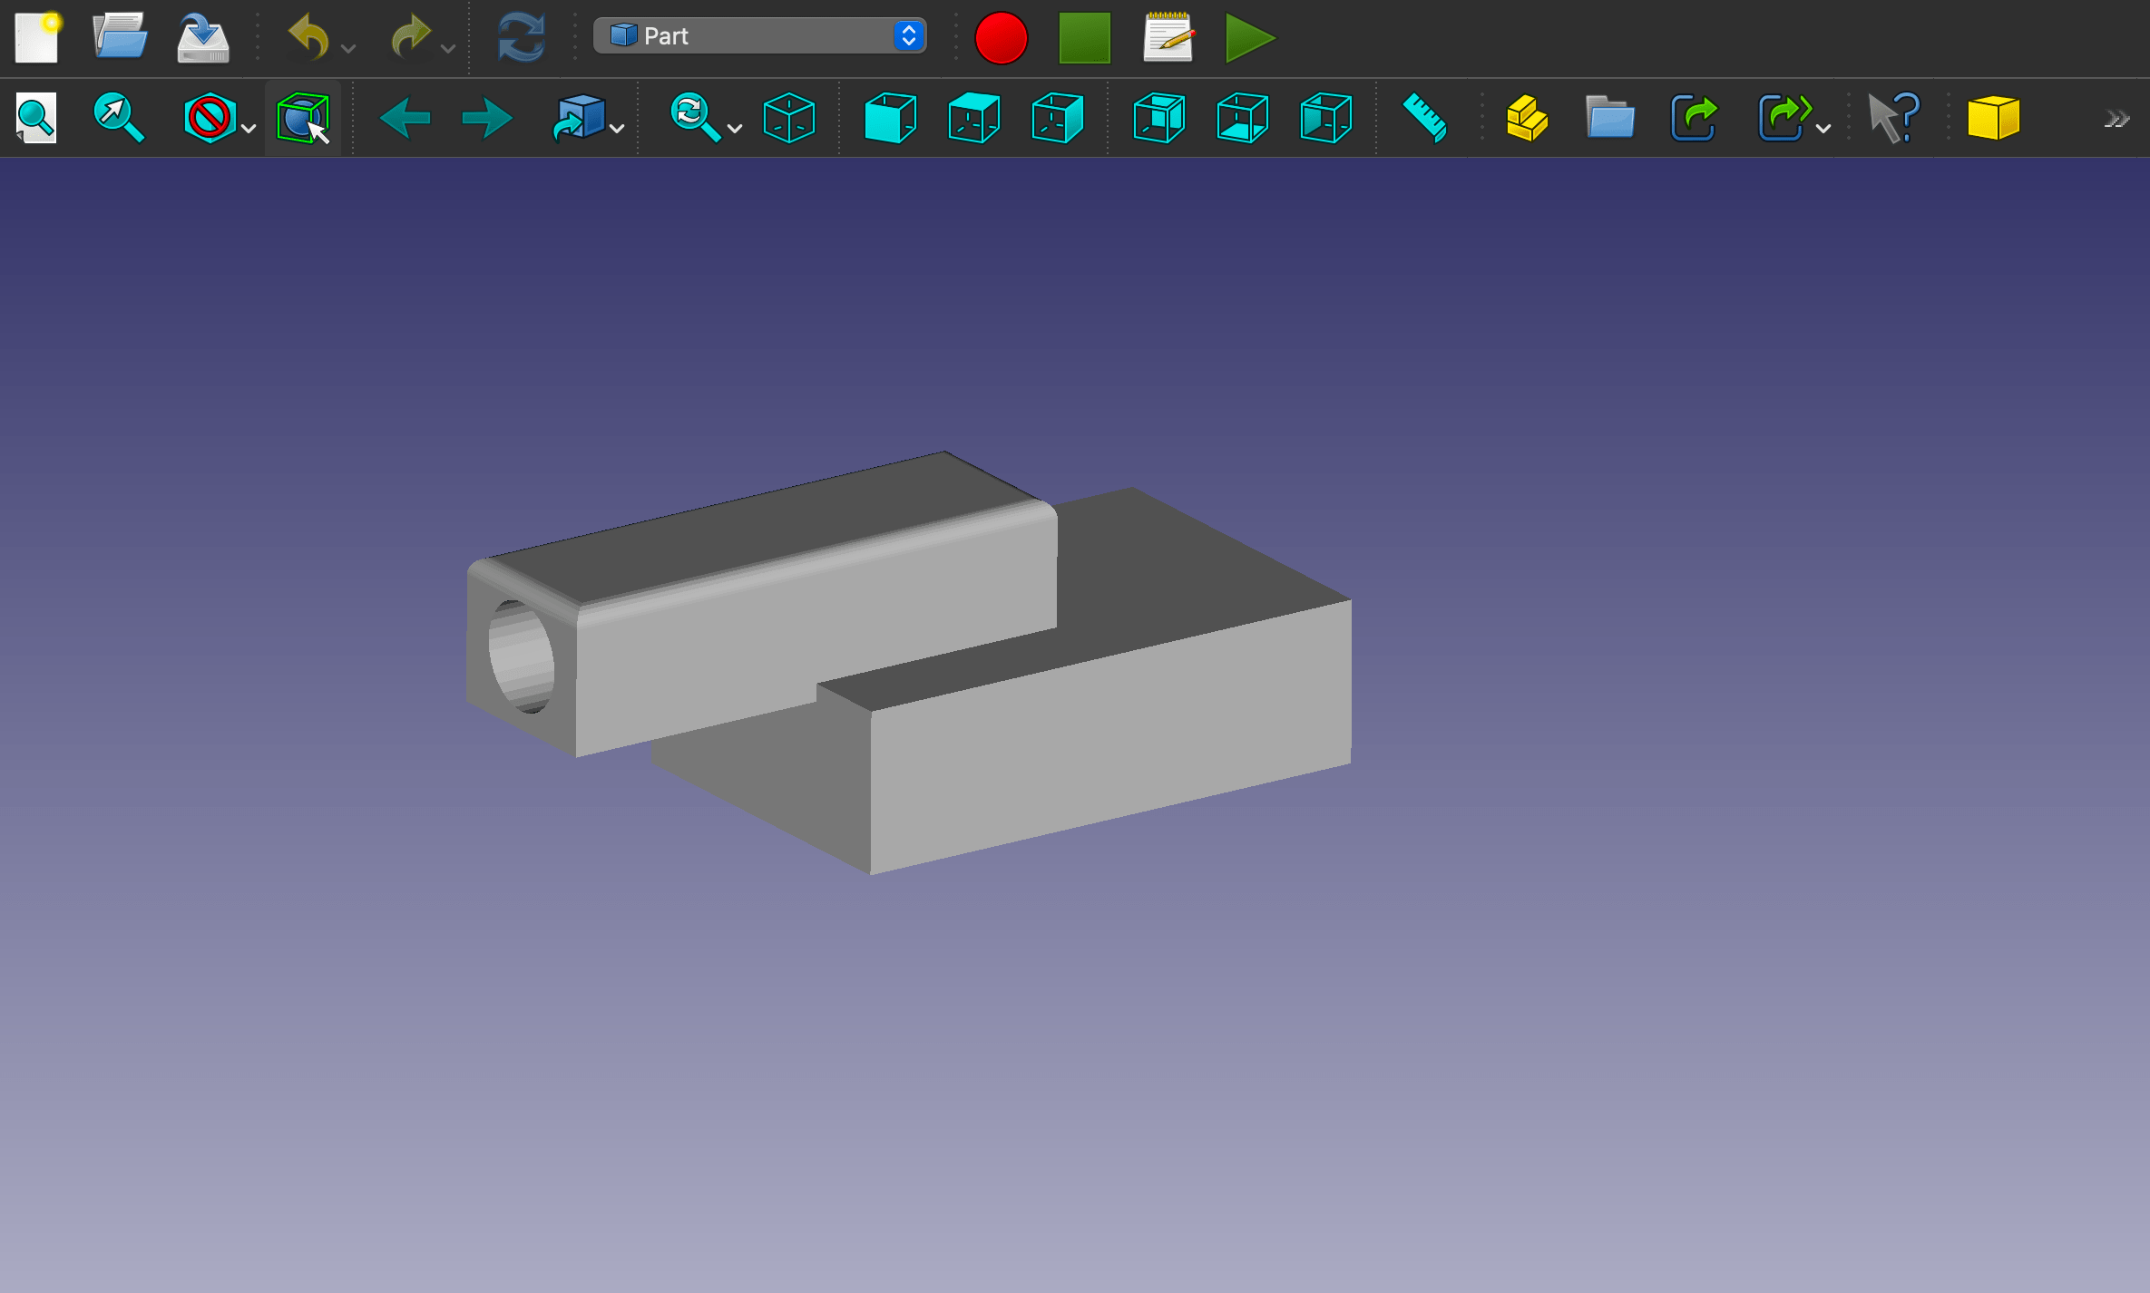Open the Part workbench selector dropdown
Screen dimensions: 2150x1293
coord(760,36)
